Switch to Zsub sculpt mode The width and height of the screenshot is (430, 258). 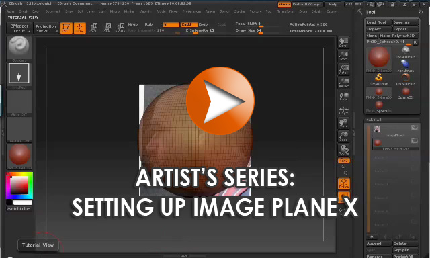pyautogui.click(x=203, y=24)
